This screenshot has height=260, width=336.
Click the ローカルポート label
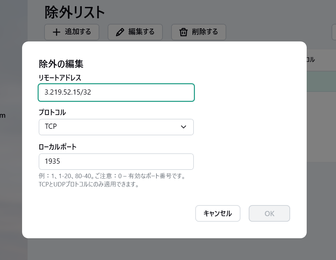(58, 147)
